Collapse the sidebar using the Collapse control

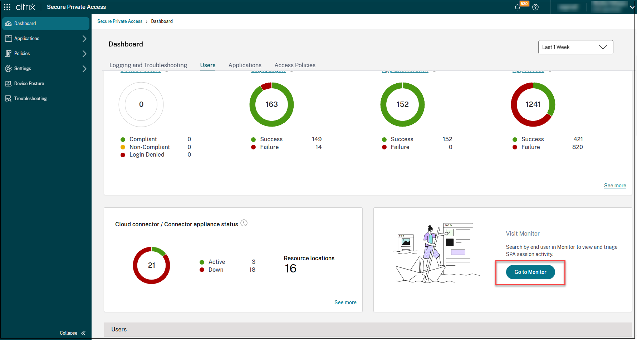click(x=72, y=333)
